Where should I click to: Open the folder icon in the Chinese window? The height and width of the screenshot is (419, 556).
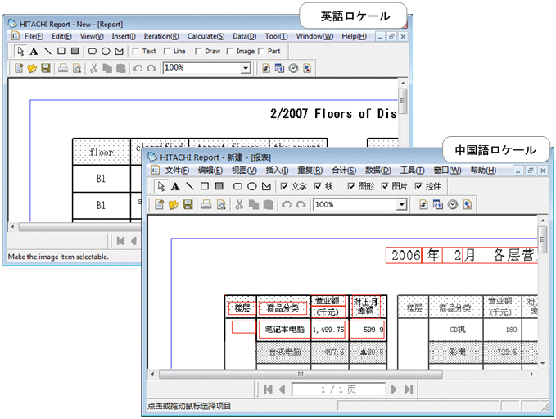174,205
